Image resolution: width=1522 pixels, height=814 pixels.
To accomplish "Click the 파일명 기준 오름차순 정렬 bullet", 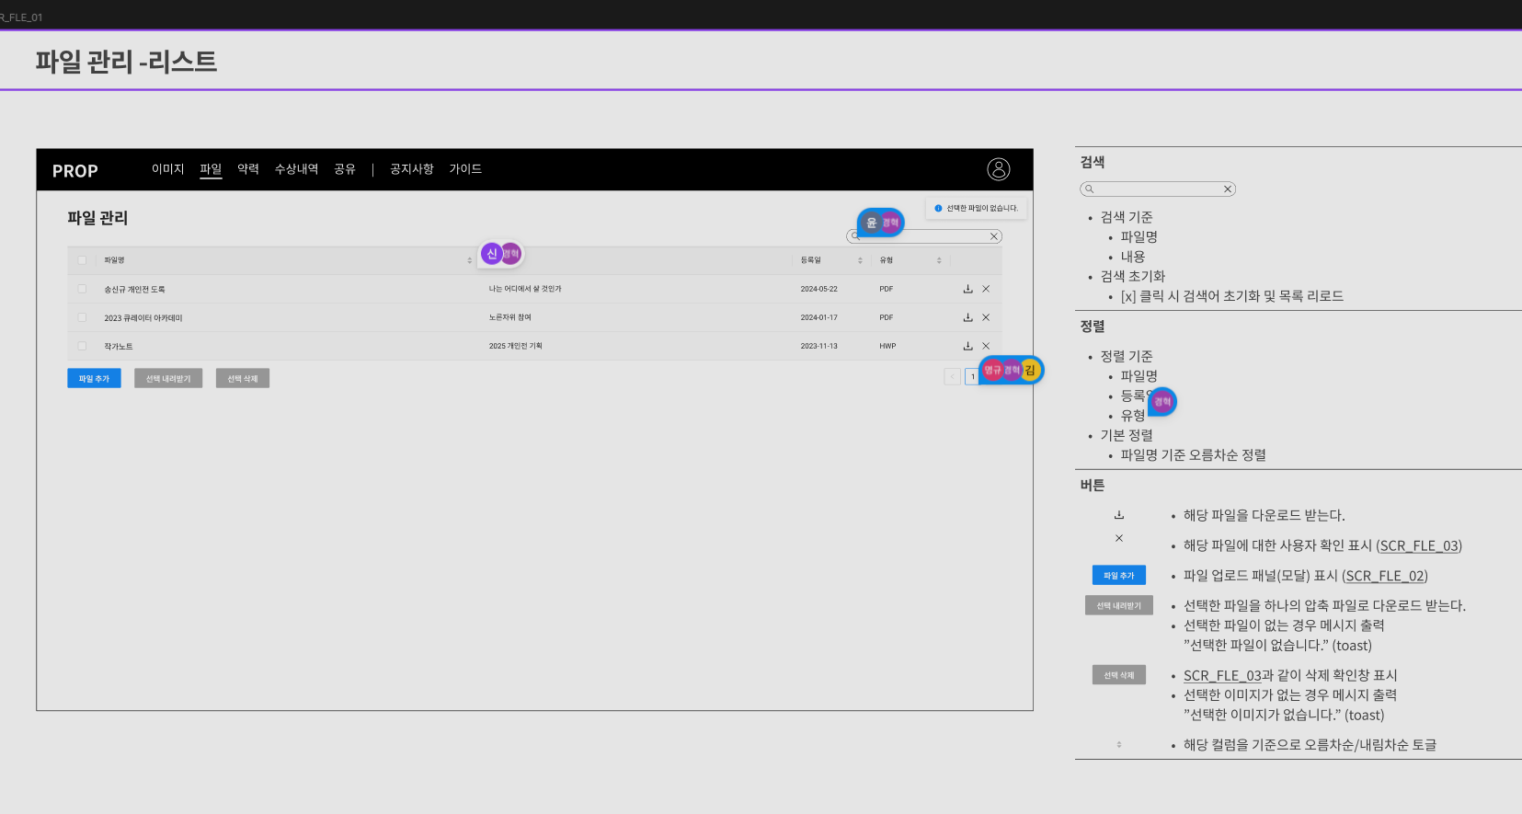I will (x=1193, y=455).
